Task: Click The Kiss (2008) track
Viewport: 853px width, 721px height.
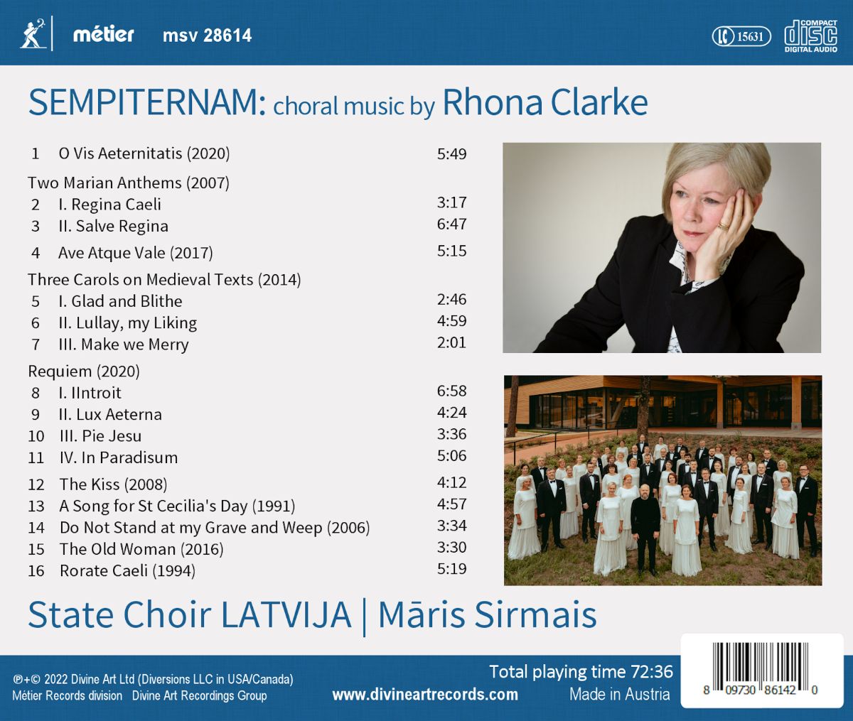Action: point(114,484)
